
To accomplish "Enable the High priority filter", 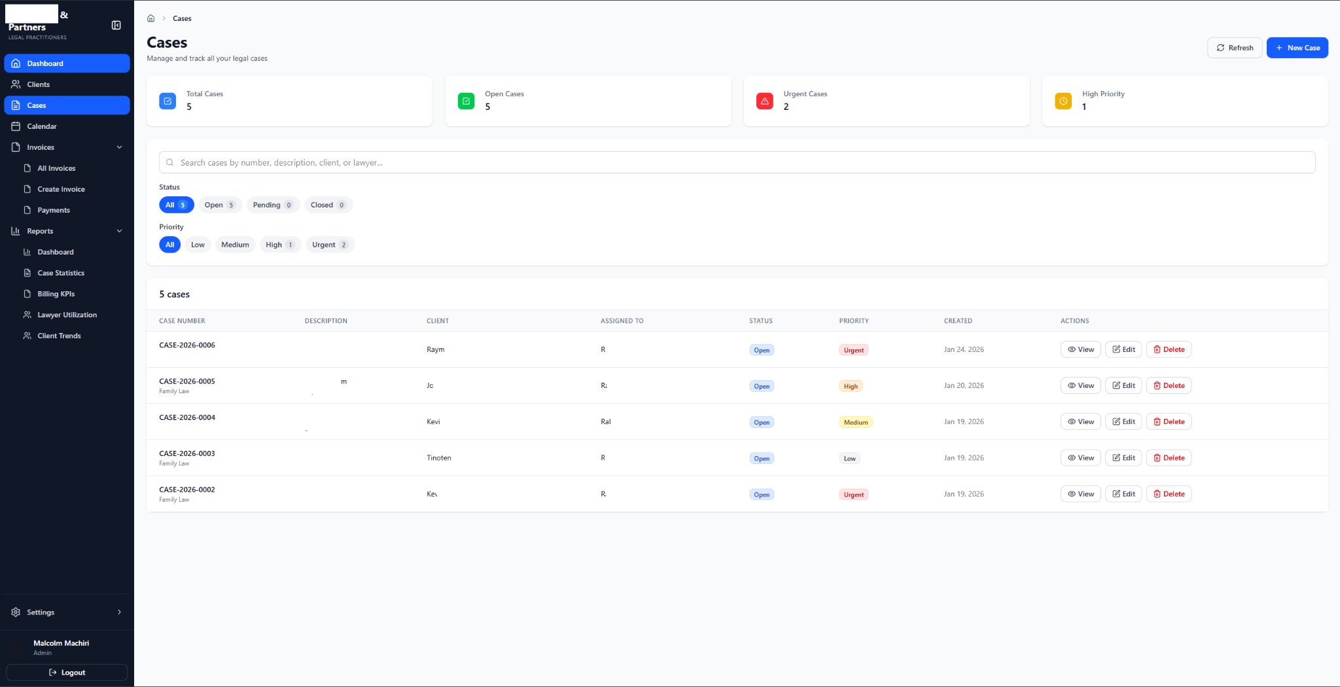I will 279,245.
